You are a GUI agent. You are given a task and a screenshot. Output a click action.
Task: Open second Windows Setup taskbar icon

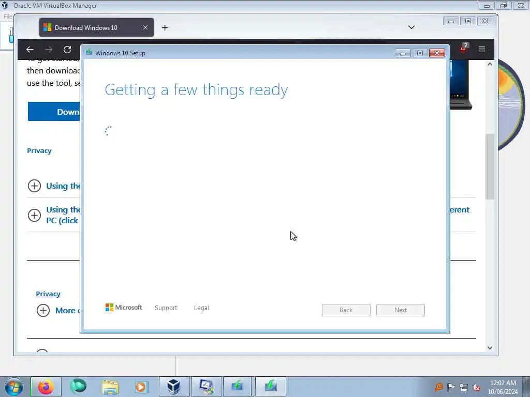pyautogui.click(x=270, y=387)
